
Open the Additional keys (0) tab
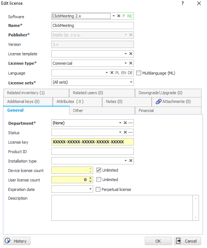coord(28,101)
